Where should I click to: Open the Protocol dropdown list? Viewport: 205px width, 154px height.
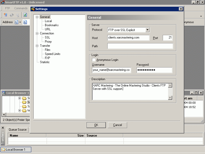[147, 30]
